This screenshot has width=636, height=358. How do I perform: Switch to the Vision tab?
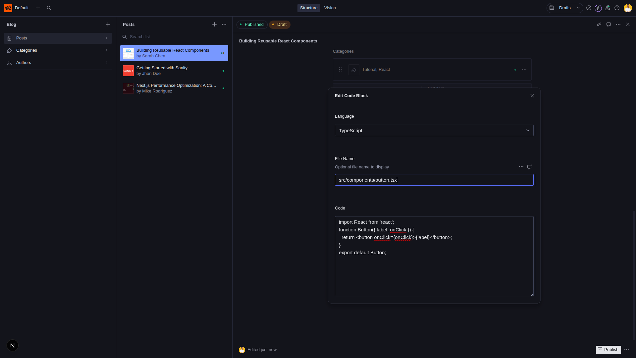point(330,8)
